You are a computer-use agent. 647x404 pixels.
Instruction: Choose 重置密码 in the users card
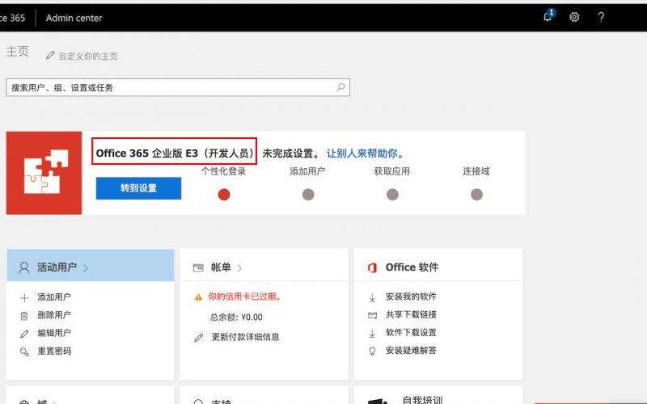(x=54, y=351)
